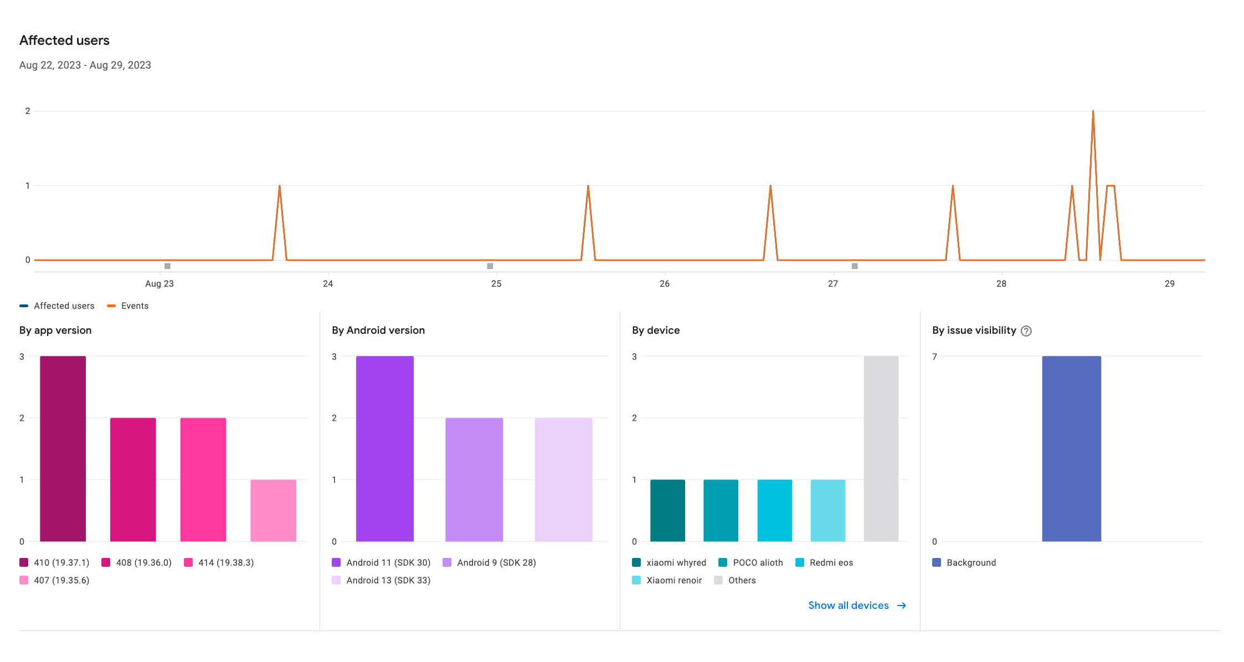
Task: Open the Show all devices link
Action: 848,606
